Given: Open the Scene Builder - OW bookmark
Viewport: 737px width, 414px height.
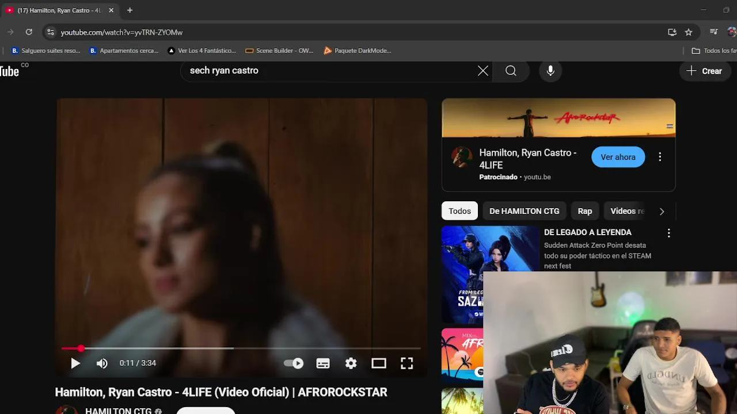Looking at the screenshot, I should click(279, 51).
